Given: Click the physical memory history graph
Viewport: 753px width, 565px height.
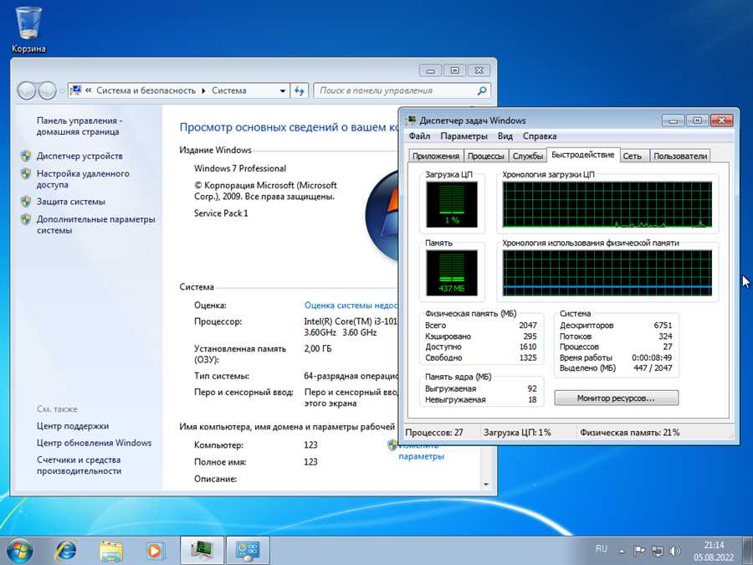Looking at the screenshot, I should click(607, 273).
